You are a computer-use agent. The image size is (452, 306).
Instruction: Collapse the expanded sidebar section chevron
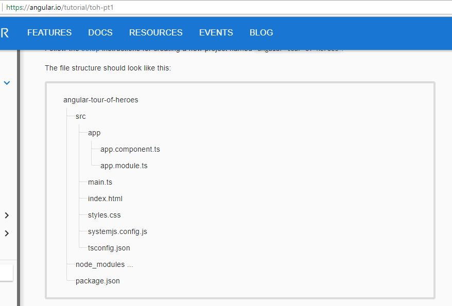(7, 82)
